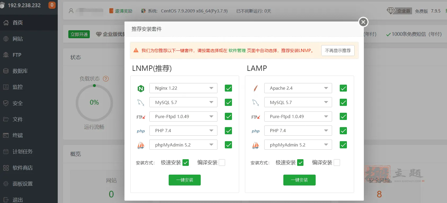This screenshot has width=447, height=203.
Task: Uncheck MySQL 5.7 in LNMP
Action: 228,102
